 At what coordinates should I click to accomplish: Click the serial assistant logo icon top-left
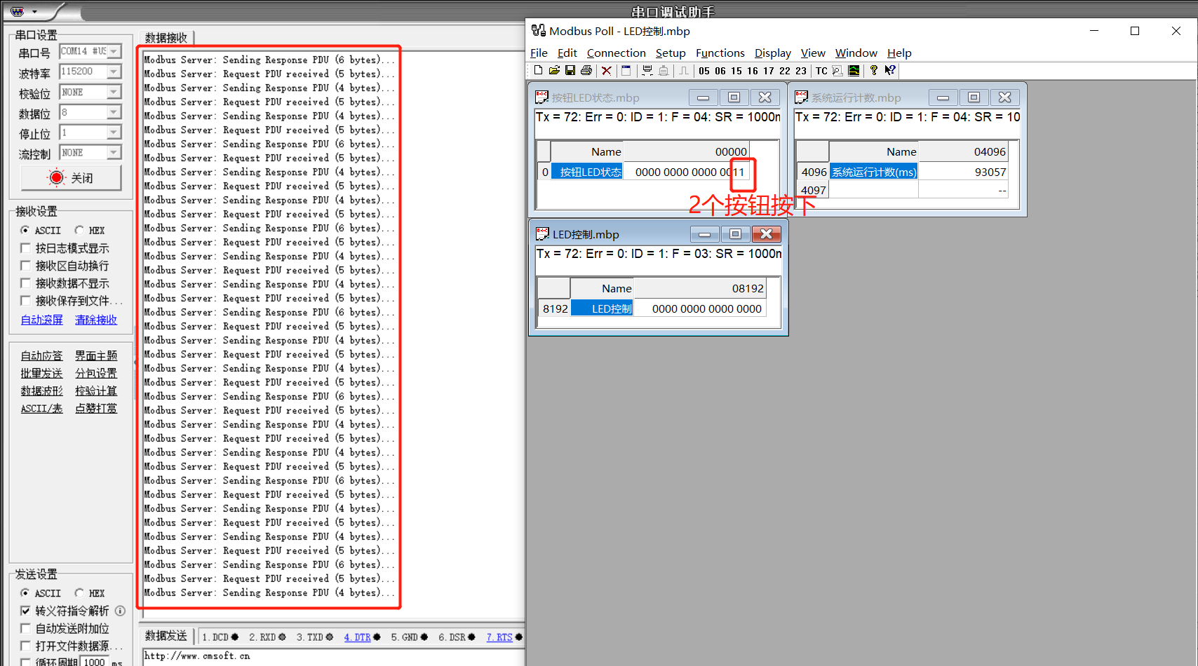pos(18,11)
